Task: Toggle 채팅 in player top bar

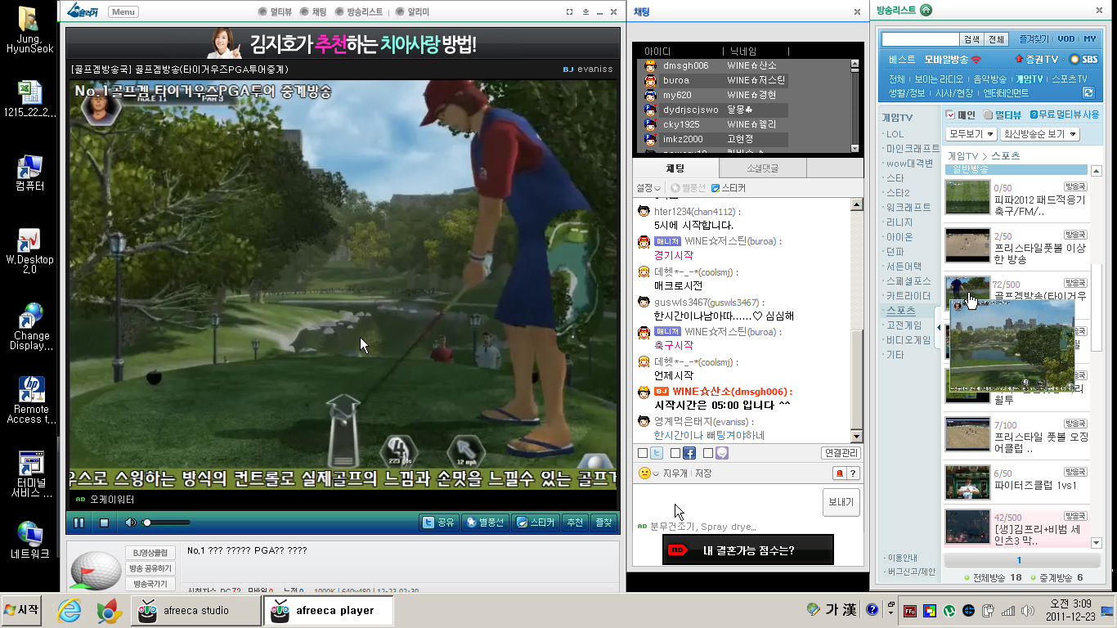Action: coord(314,12)
